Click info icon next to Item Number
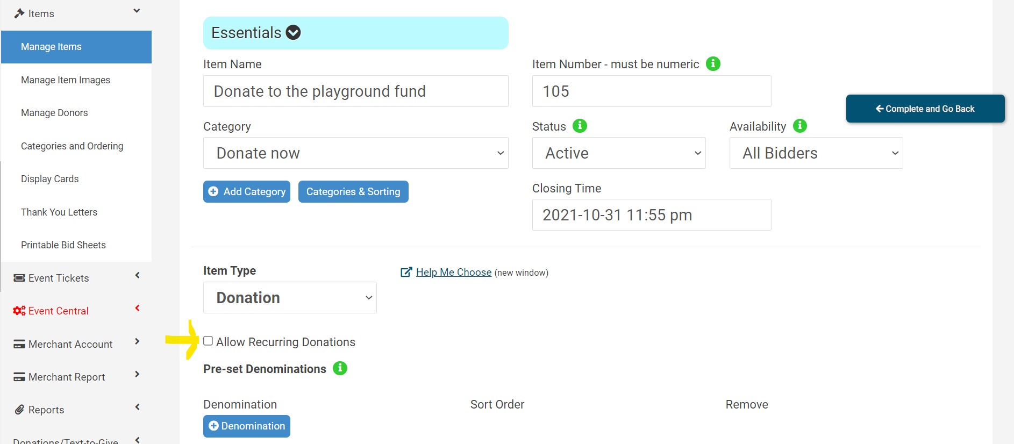This screenshot has height=444, width=1014. tap(712, 64)
